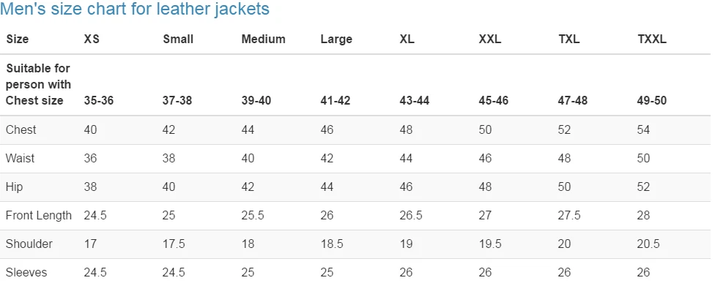The width and height of the screenshot is (715, 305).
Task: Click the 27.5 front length for TXL
Action: point(569,215)
